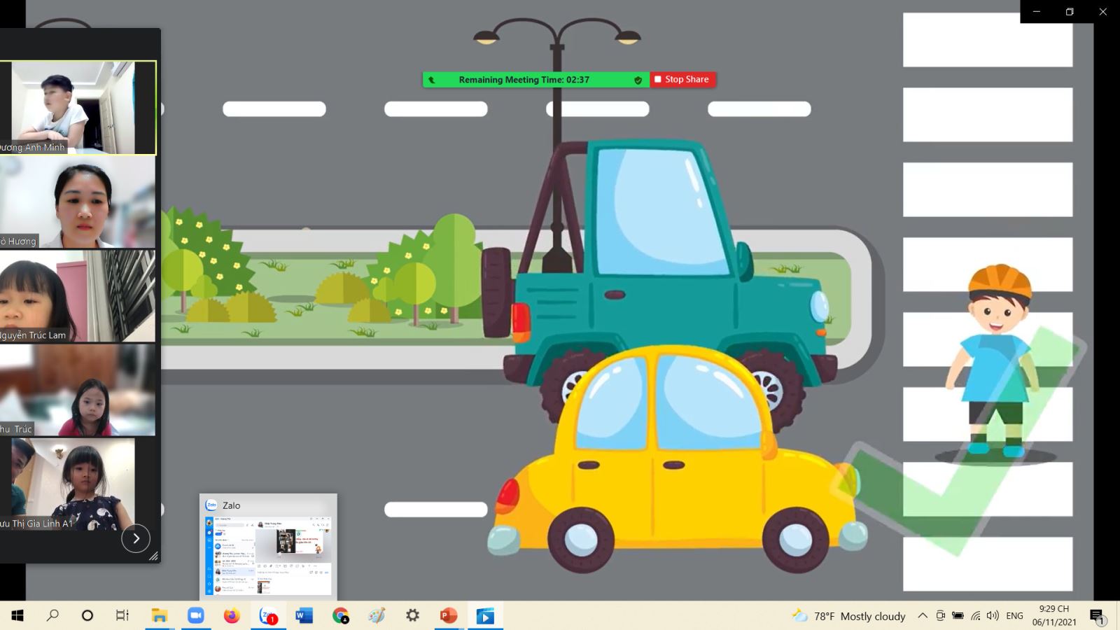Open Microsoft Word from taskbar
This screenshot has width=1120, height=630.
pos(304,616)
